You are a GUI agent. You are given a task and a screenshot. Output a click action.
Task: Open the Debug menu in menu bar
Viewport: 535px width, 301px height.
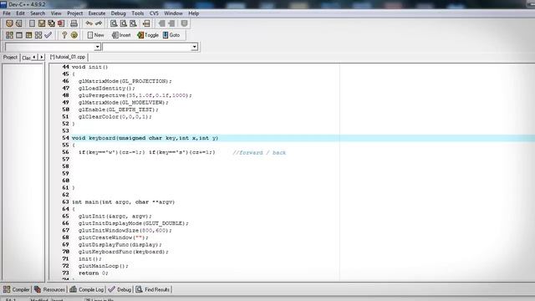pyautogui.click(x=119, y=13)
